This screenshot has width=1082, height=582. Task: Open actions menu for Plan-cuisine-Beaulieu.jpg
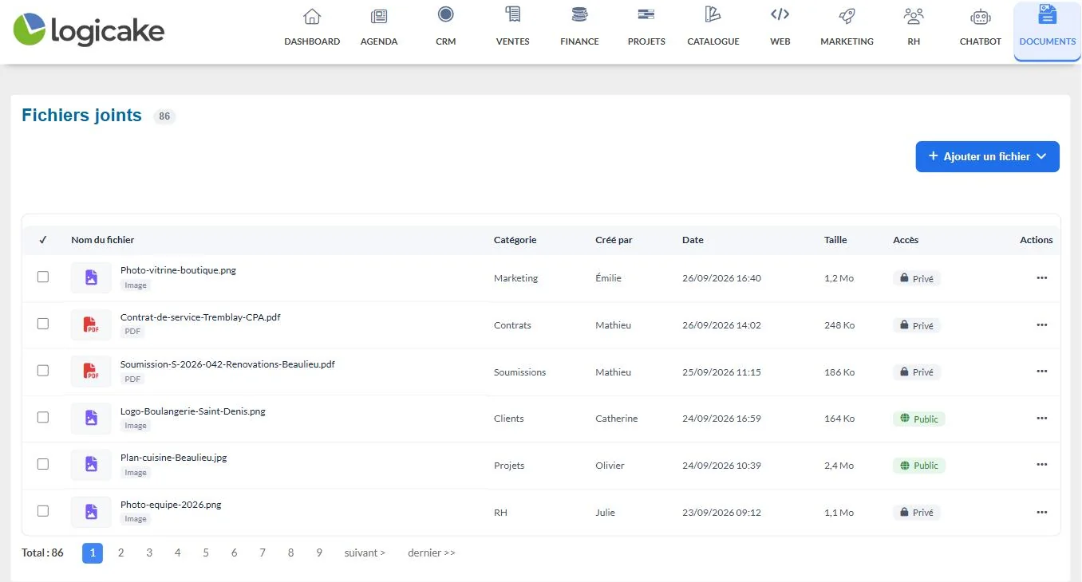(x=1041, y=465)
